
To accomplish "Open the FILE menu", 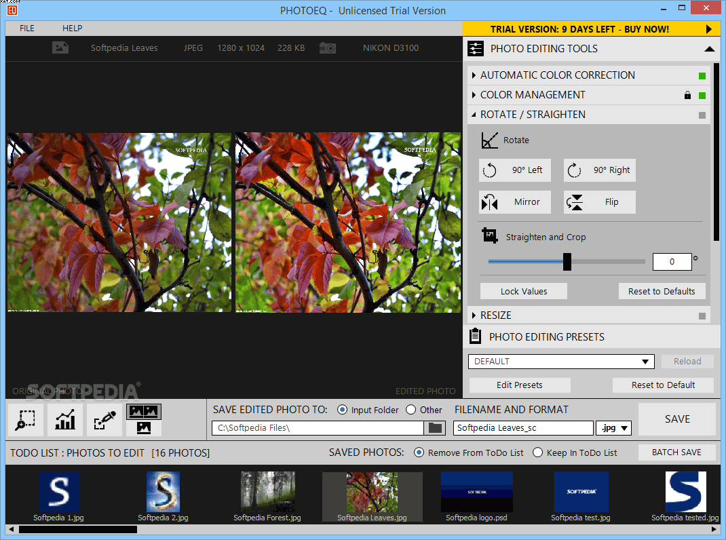I will pyautogui.click(x=27, y=28).
